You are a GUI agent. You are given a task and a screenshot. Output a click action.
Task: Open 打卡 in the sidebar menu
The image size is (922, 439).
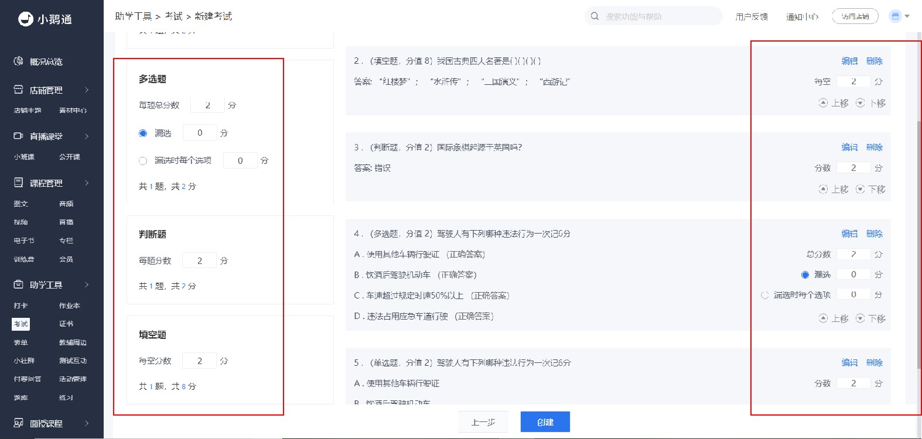[x=21, y=306]
